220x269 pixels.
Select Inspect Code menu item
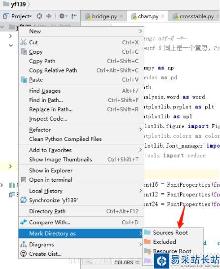pos(81,119)
